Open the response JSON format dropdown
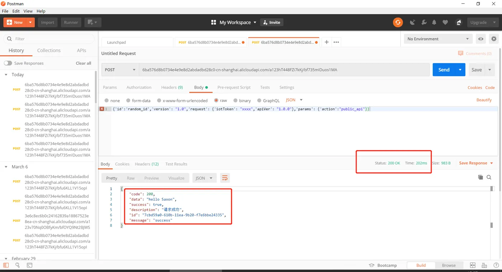This screenshot has height=272, width=502. pos(204,178)
